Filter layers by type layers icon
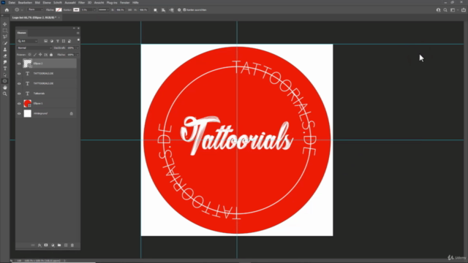468x263 pixels. click(x=58, y=41)
